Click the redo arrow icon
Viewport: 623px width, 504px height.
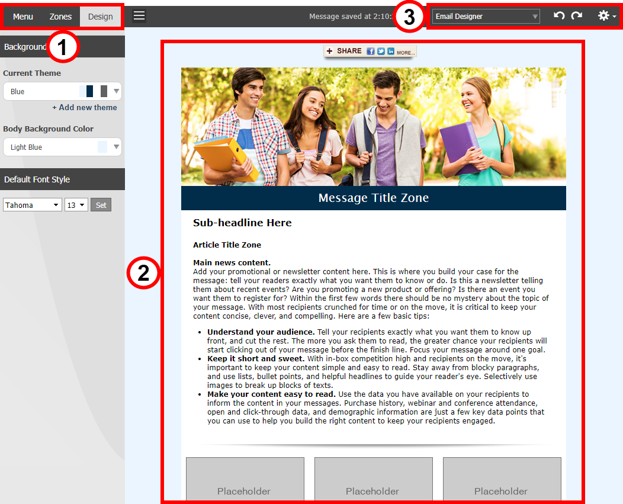pyautogui.click(x=577, y=16)
